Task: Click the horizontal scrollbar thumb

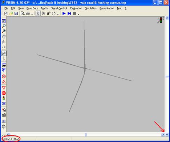Action: pos(86,135)
